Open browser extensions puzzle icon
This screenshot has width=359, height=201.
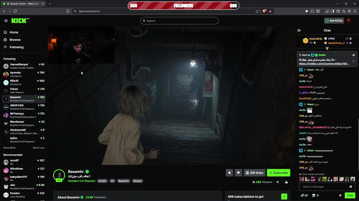coord(312,11)
